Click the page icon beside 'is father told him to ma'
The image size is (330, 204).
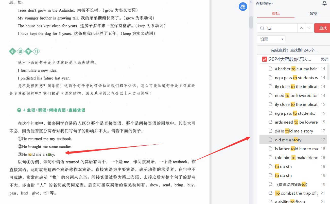pos(271,149)
